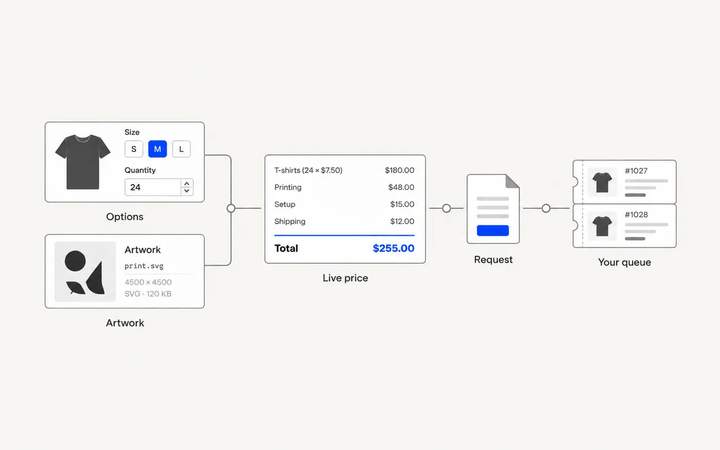This screenshot has width=720, height=450.
Task: Click the Size label
Action: (132, 132)
